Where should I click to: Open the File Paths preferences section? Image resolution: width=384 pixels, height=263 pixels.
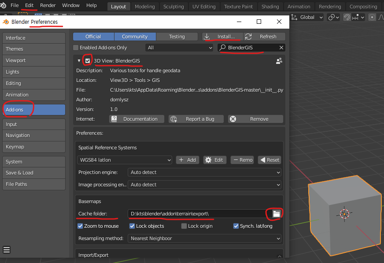tap(34, 184)
